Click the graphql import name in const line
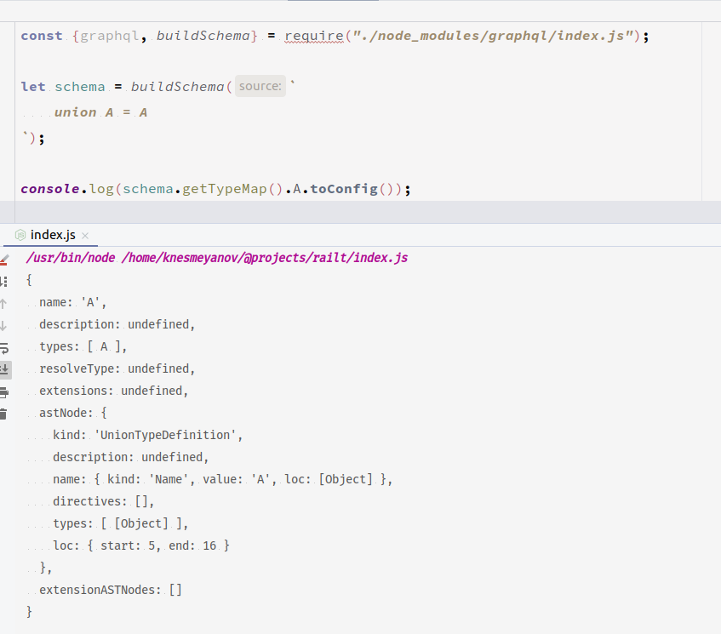Viewport: 721px width, 634px height. [110, 36]
